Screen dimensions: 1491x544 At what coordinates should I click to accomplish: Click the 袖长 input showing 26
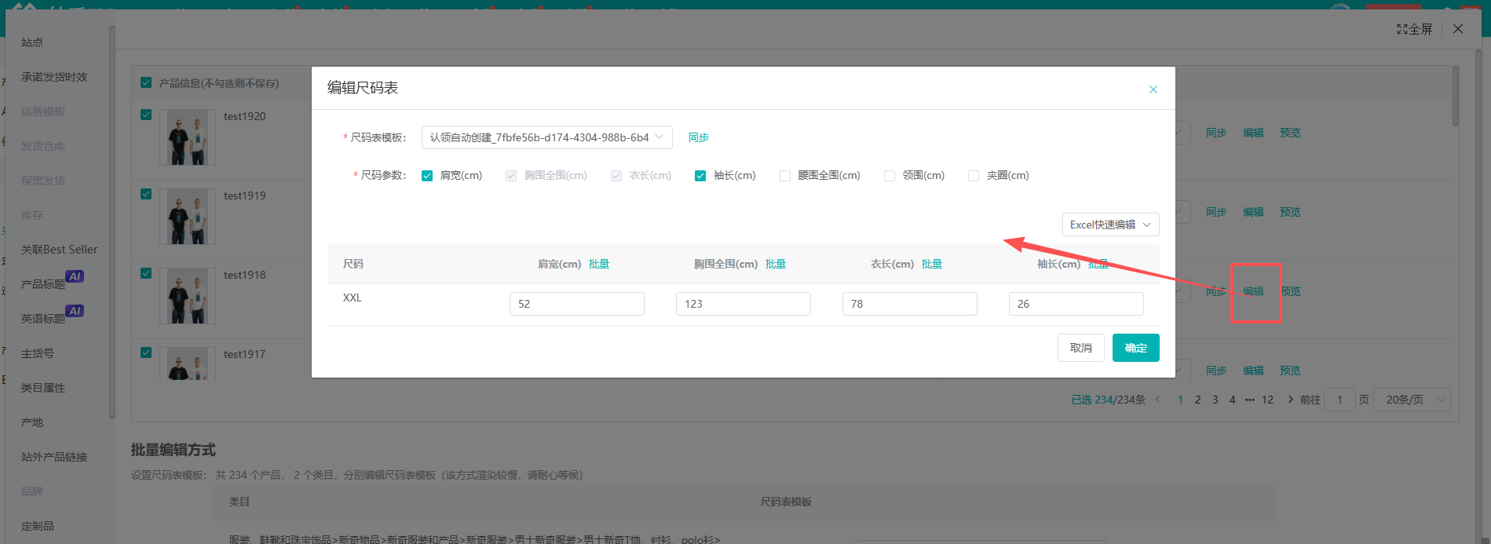point(1076,304)
